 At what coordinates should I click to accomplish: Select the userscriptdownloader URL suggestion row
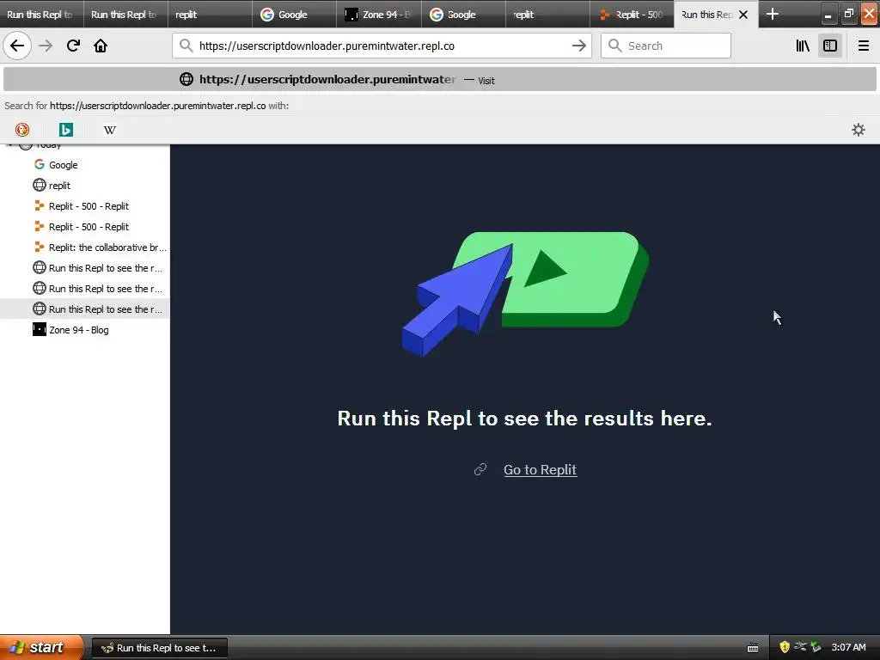(x=440, y=80)
